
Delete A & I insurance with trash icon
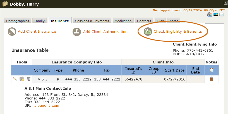tap(29, 79)
